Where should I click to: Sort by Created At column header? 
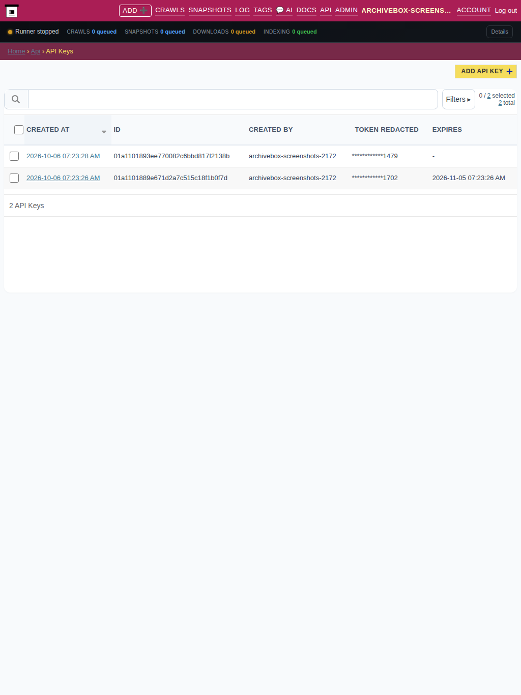coord(48,130)
